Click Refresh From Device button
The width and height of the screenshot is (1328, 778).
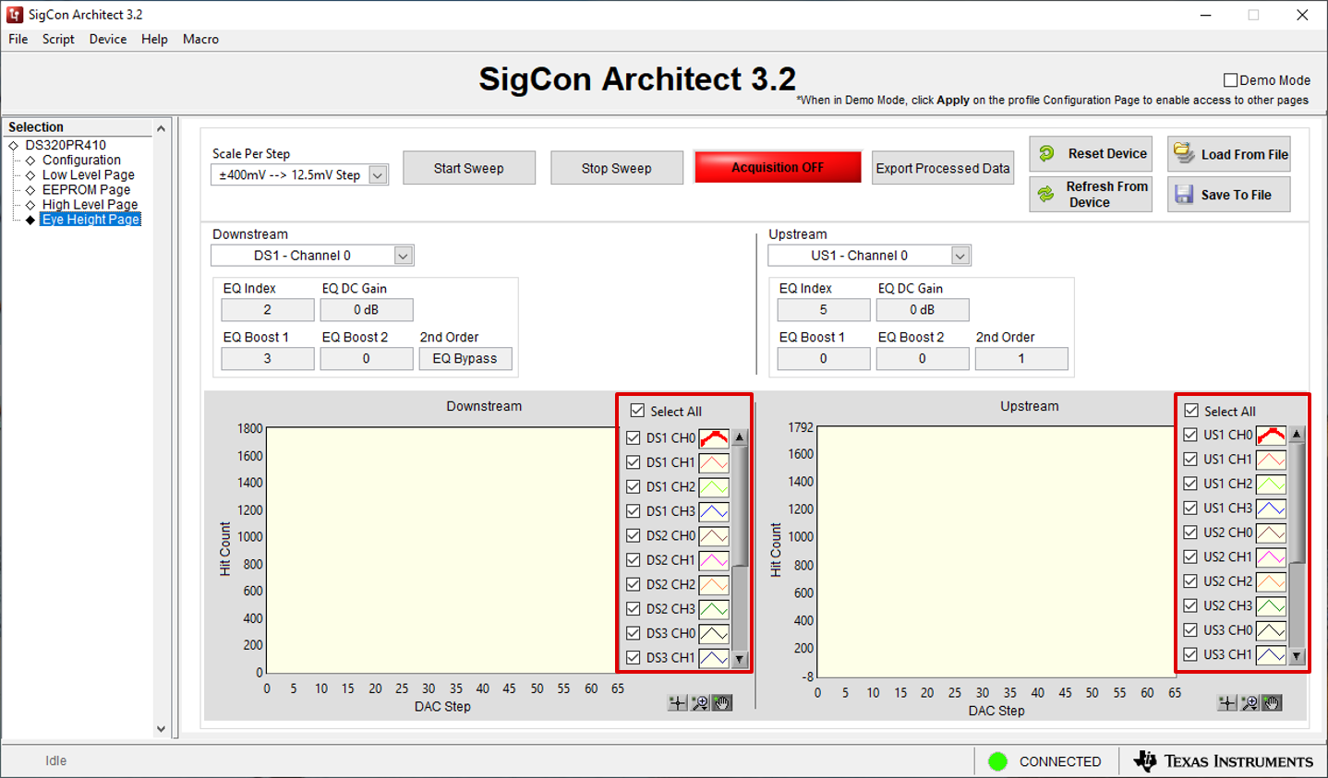1091,194
